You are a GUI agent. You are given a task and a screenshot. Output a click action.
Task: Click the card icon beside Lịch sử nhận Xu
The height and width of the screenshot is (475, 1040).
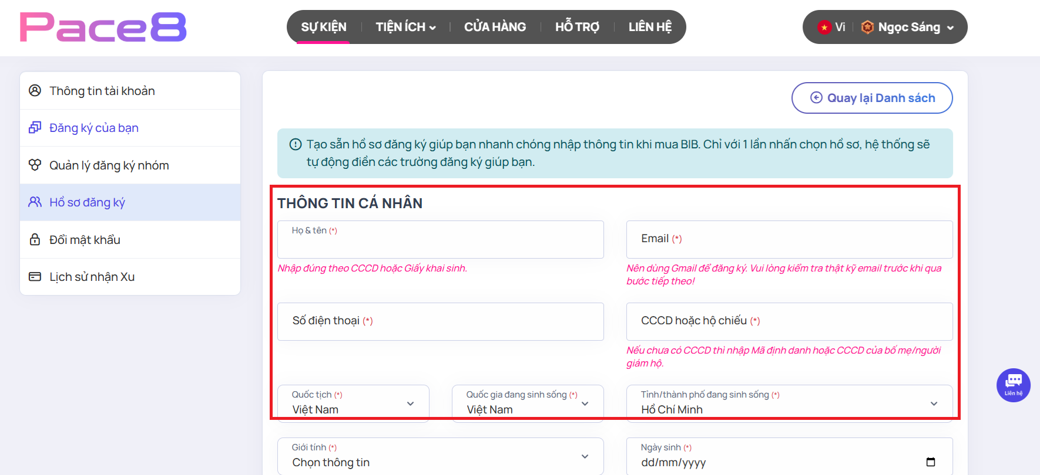click(x=35, y=277)
